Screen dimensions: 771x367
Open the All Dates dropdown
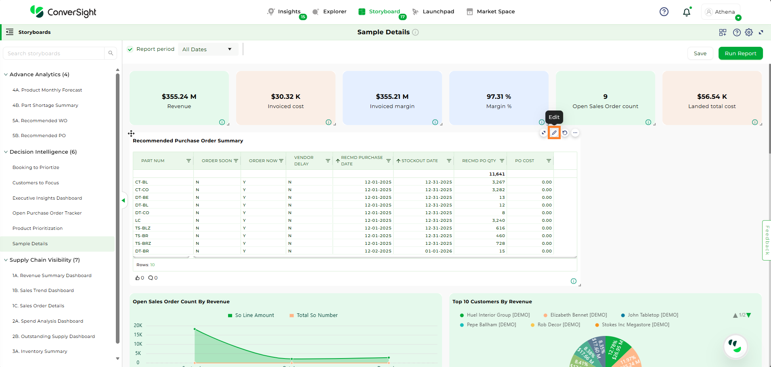coord(207,49)
